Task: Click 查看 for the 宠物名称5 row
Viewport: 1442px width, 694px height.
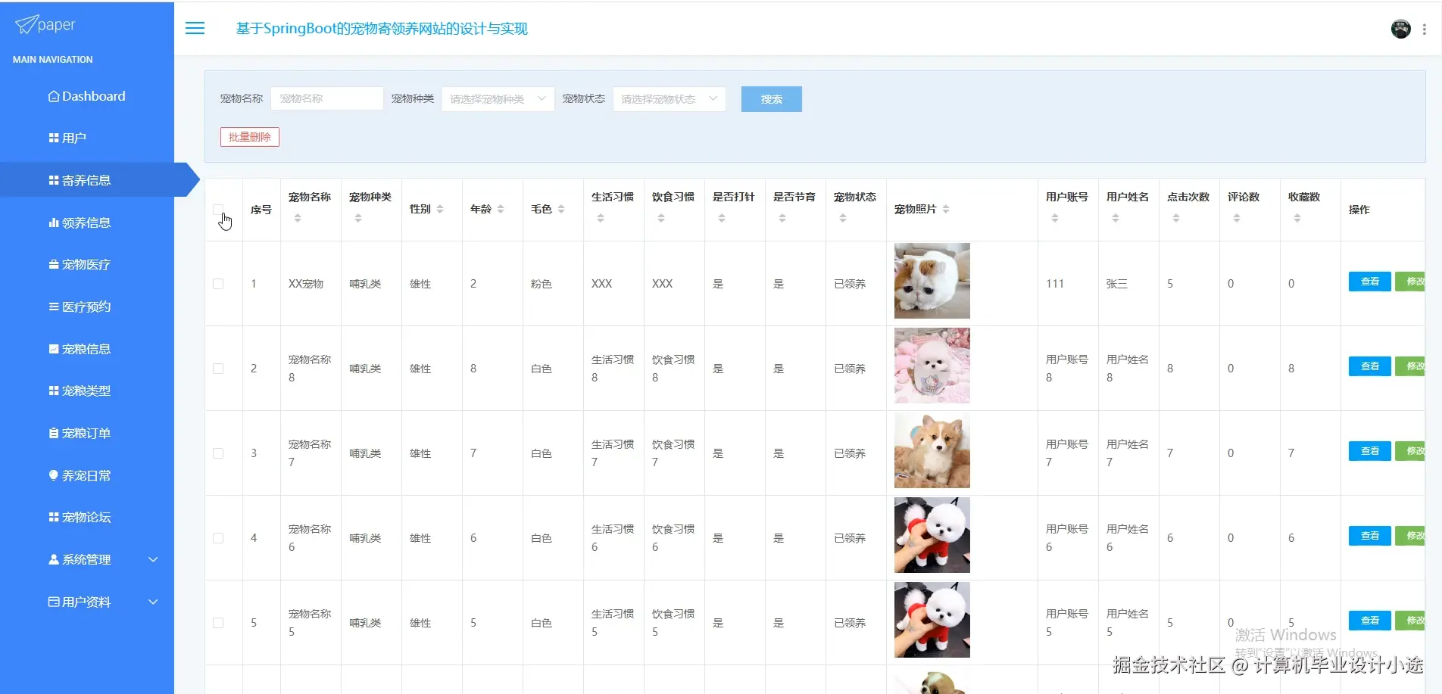Action: pyautogui.click(x=1369, y=621)
